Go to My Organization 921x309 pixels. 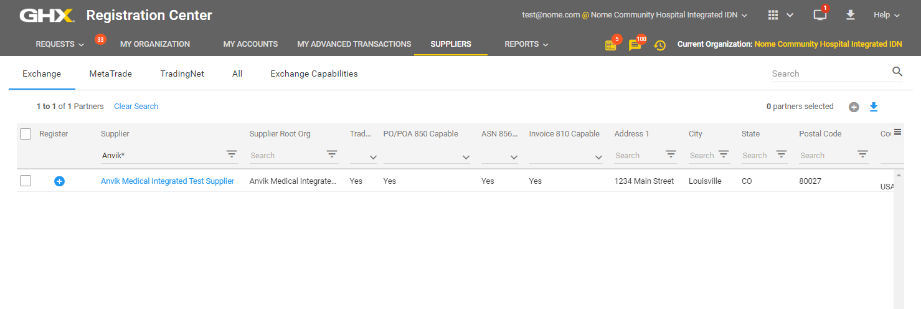[155, 44]
